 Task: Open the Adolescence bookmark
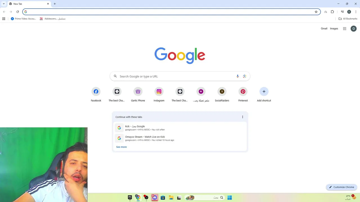53,19
